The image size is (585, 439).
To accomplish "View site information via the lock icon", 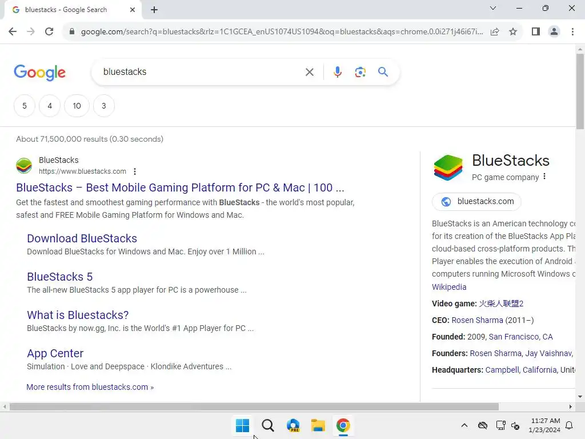I will [x=72, y=32].
